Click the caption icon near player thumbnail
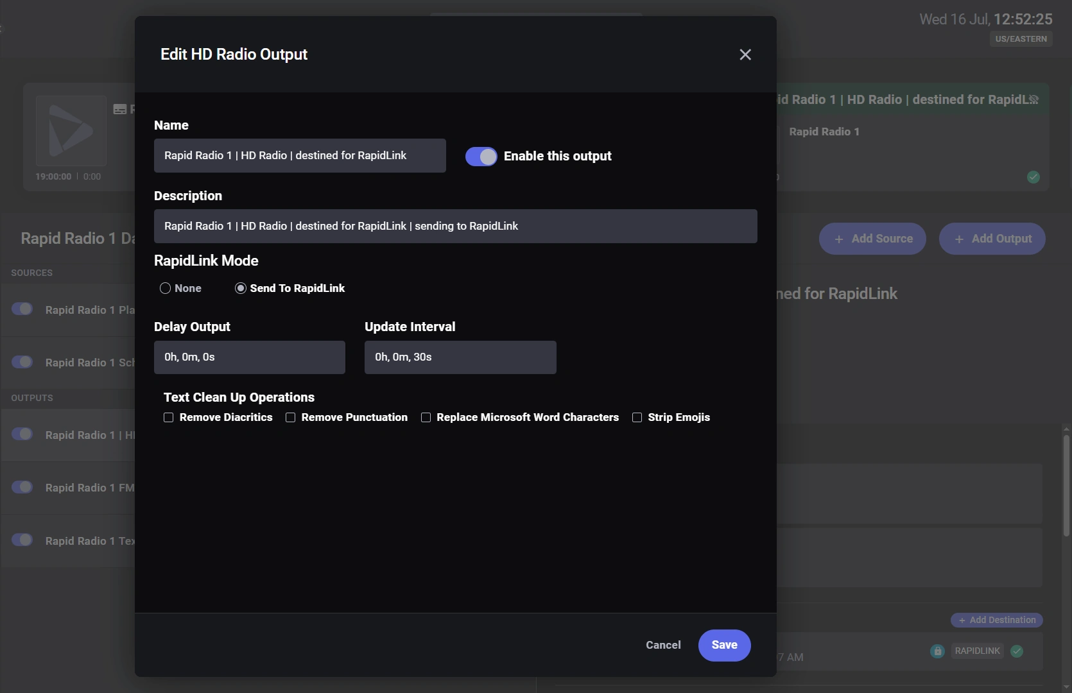1072x693 pixels. click(x=120, y=109)
